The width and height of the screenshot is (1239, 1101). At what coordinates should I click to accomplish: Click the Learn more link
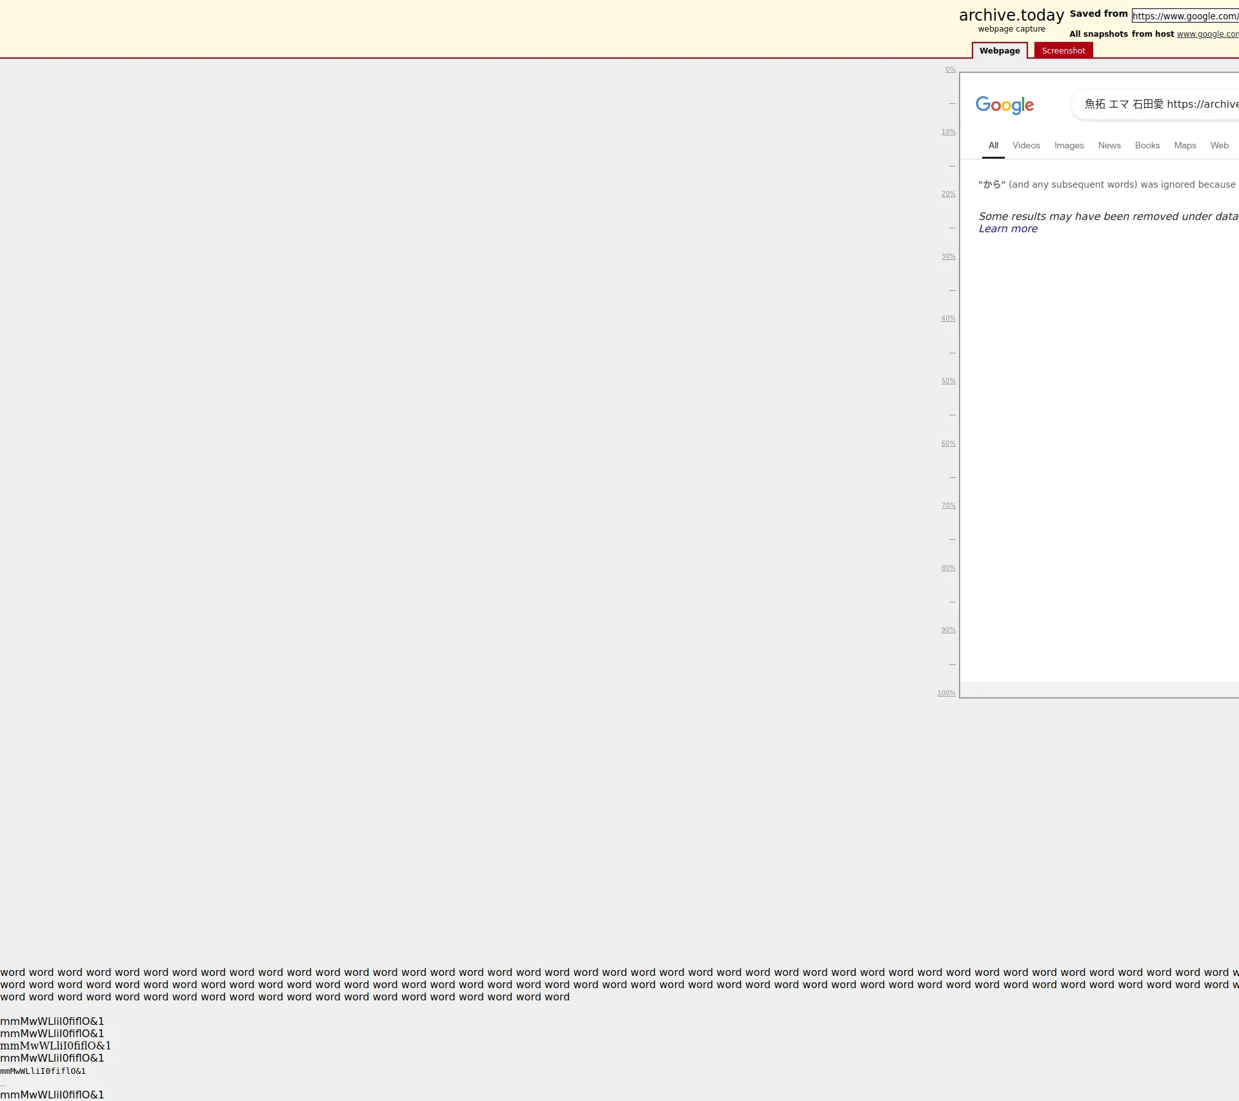(1007, 229)
